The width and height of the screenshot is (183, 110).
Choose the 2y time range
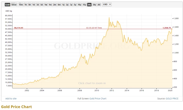pos(67,5)
